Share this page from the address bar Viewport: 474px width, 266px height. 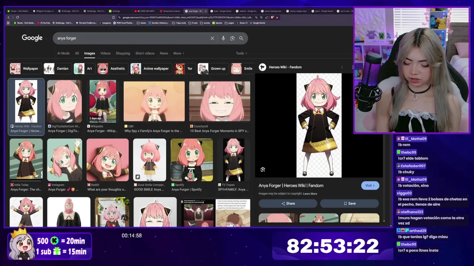267,17
